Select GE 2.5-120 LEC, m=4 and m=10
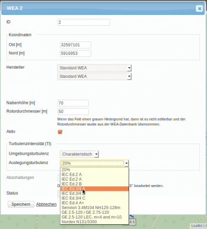The width and height of the screenshot is (207, 229). click(x=95, y=217)
